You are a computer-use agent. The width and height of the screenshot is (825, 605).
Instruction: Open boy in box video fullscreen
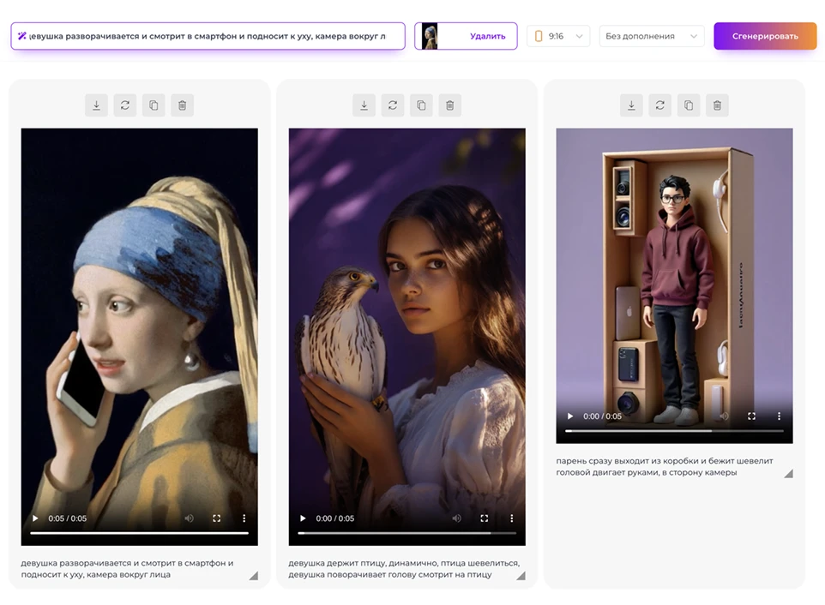click(752, 416)
